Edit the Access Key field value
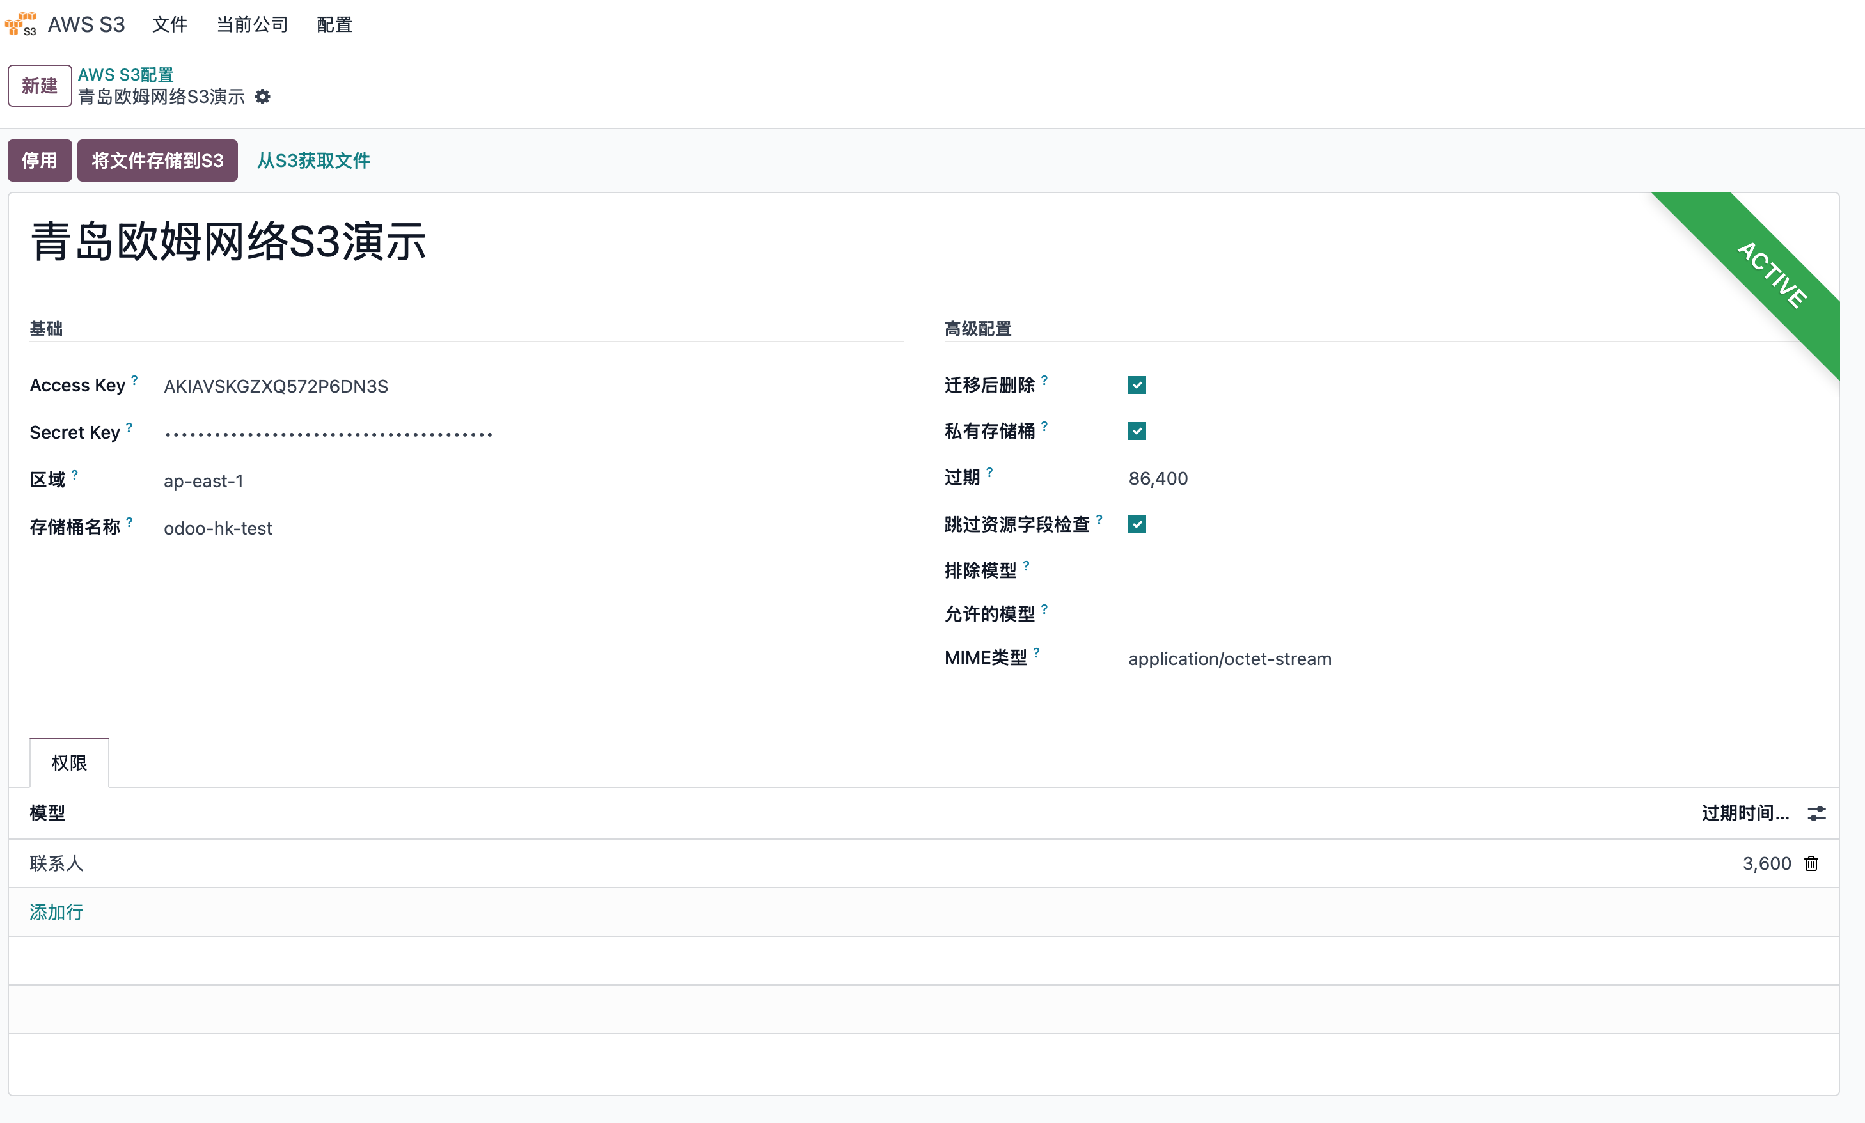 coord(533,386)
